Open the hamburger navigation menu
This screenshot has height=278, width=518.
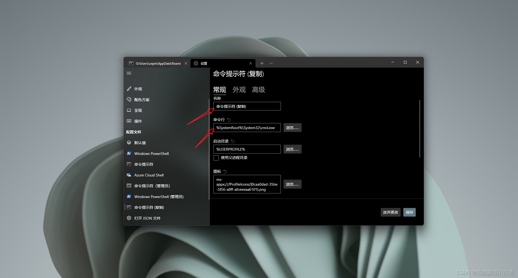click(x=129, y=73)
